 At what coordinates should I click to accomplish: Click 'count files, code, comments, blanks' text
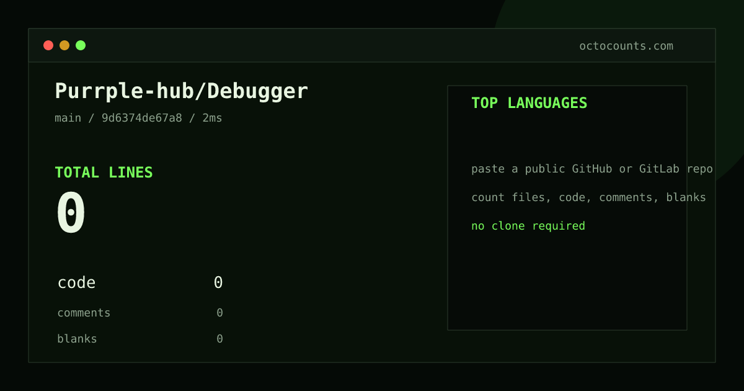[x=589, y=197]
